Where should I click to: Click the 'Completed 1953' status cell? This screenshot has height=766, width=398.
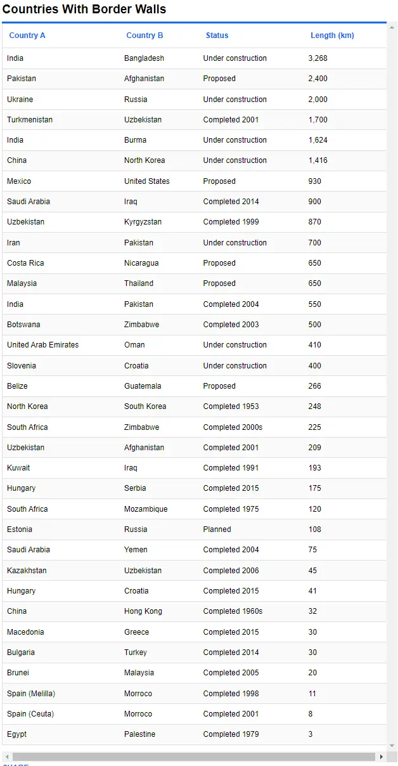231,406
